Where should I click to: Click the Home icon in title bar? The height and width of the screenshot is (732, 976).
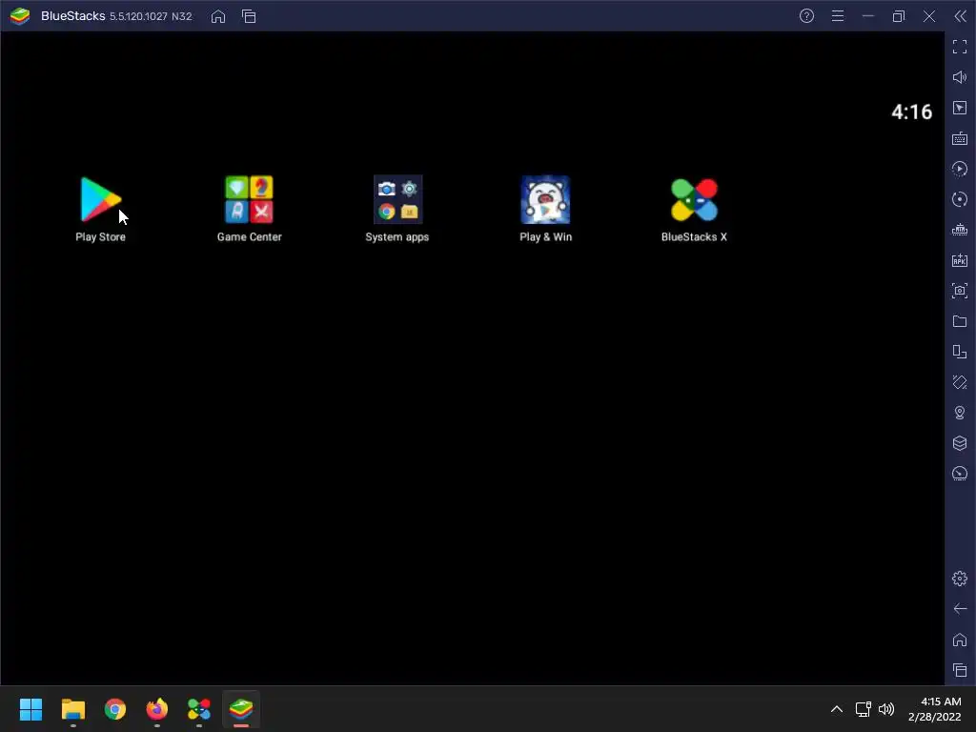(218, 16)
